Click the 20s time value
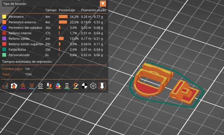This screenshot has width=224, height=135. tap(48, 50)
